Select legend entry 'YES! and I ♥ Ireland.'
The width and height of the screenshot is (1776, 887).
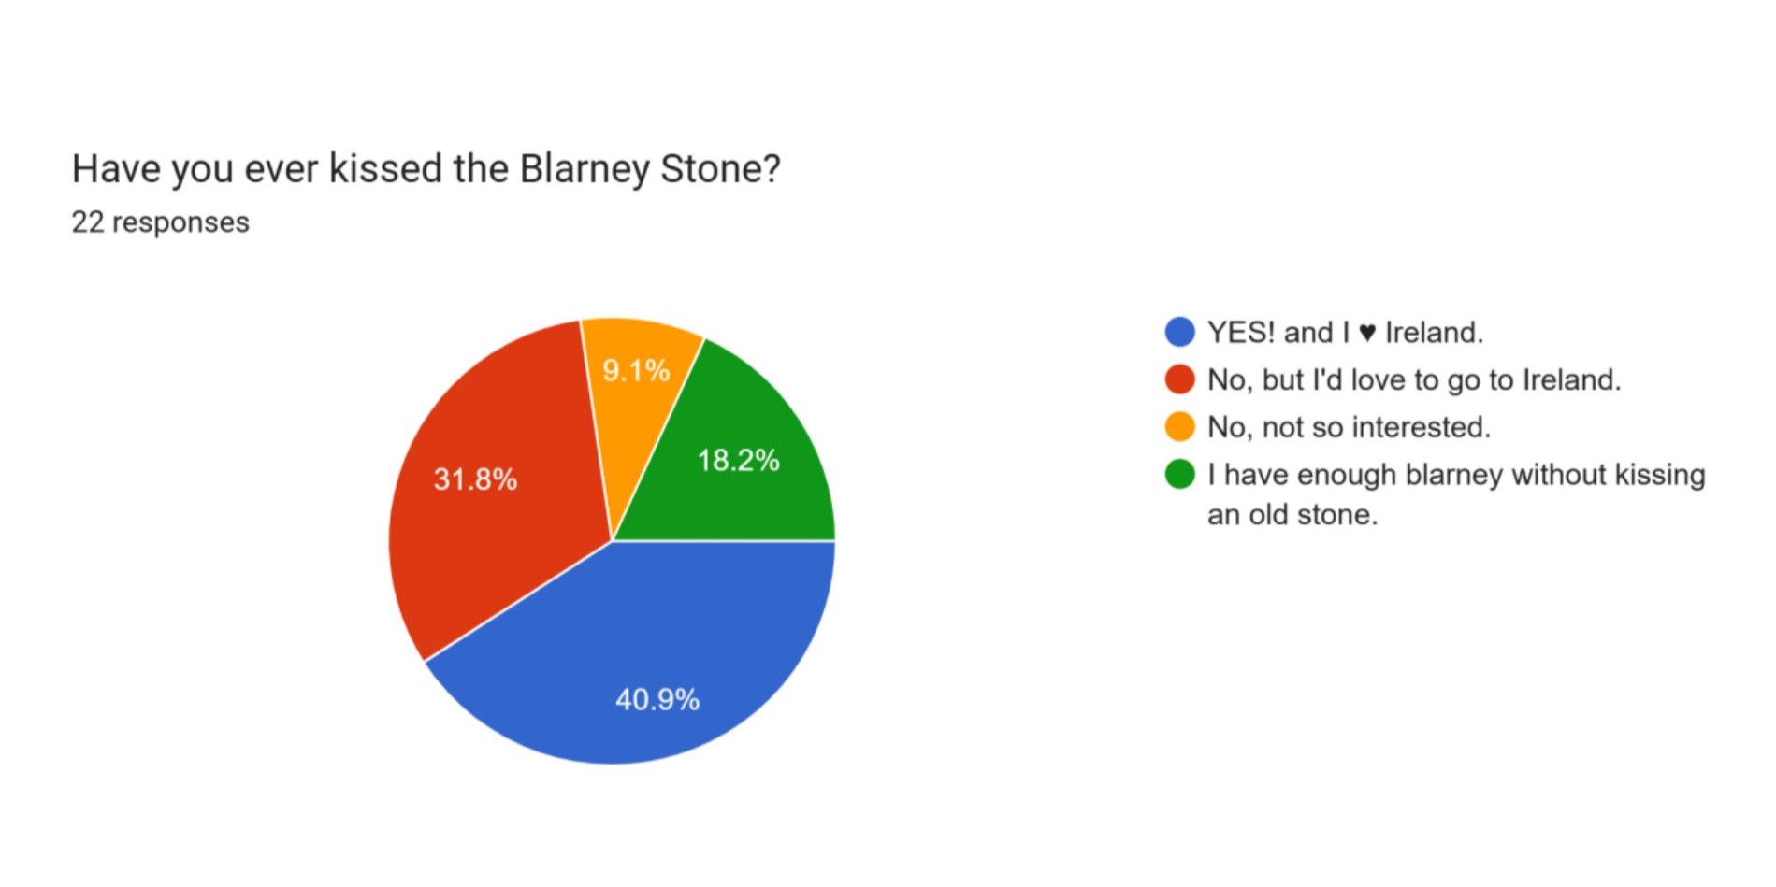click(x=1345, y=332)
